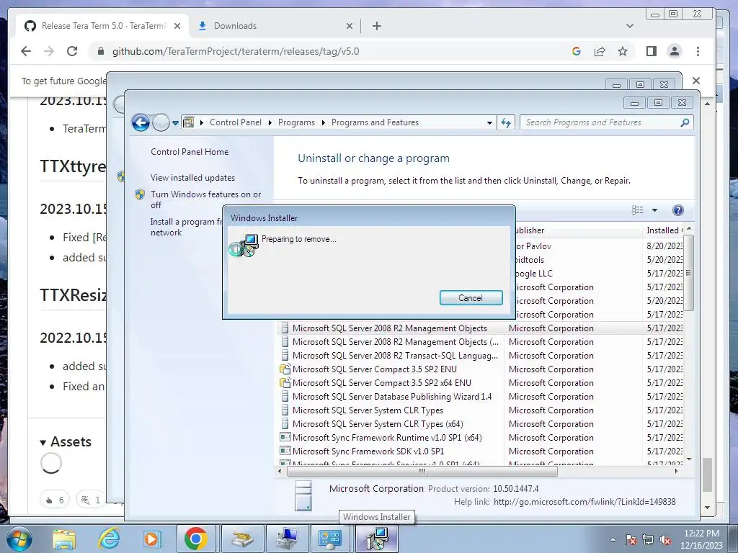This screenshot has height=553, width=738.
Task: Open Chrome three-dot menu
Action: (698, 51)
